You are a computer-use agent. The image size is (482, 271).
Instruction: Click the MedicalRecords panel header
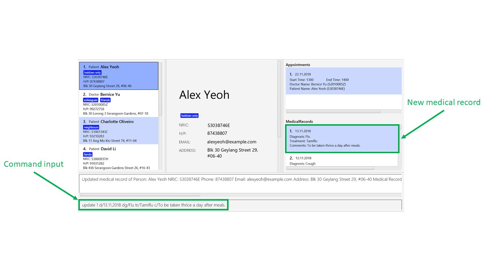299,122
